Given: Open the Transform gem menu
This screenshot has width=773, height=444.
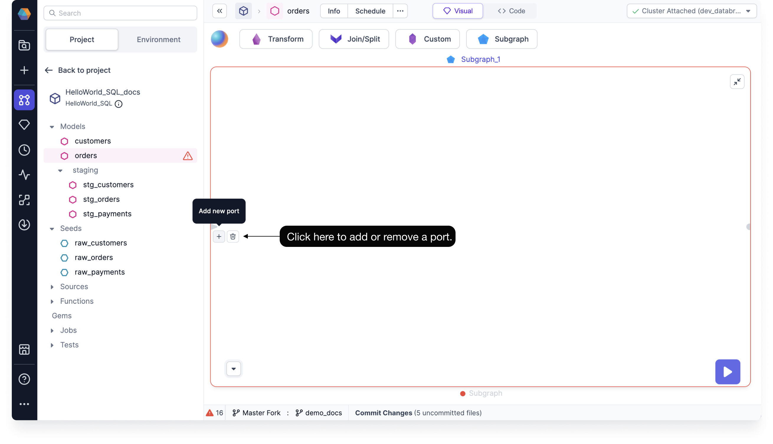Looking at the screenshot, I should click(x=276, y=39).
